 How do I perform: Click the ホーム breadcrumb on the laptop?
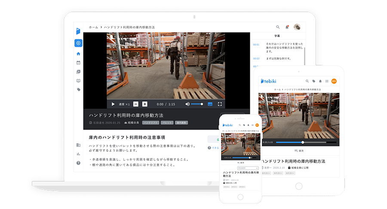point(93,27)
